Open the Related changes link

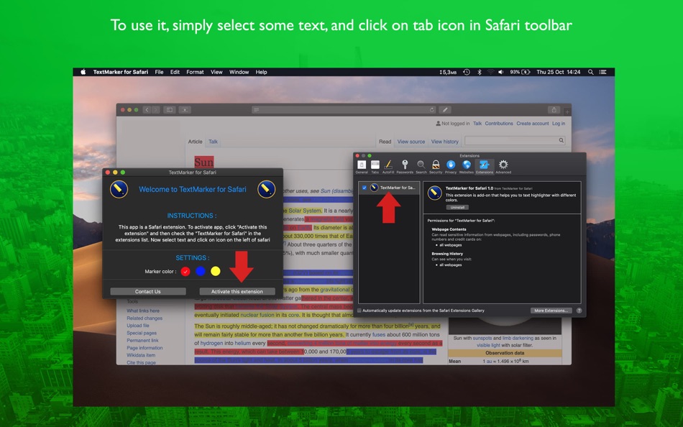(145, 318)
